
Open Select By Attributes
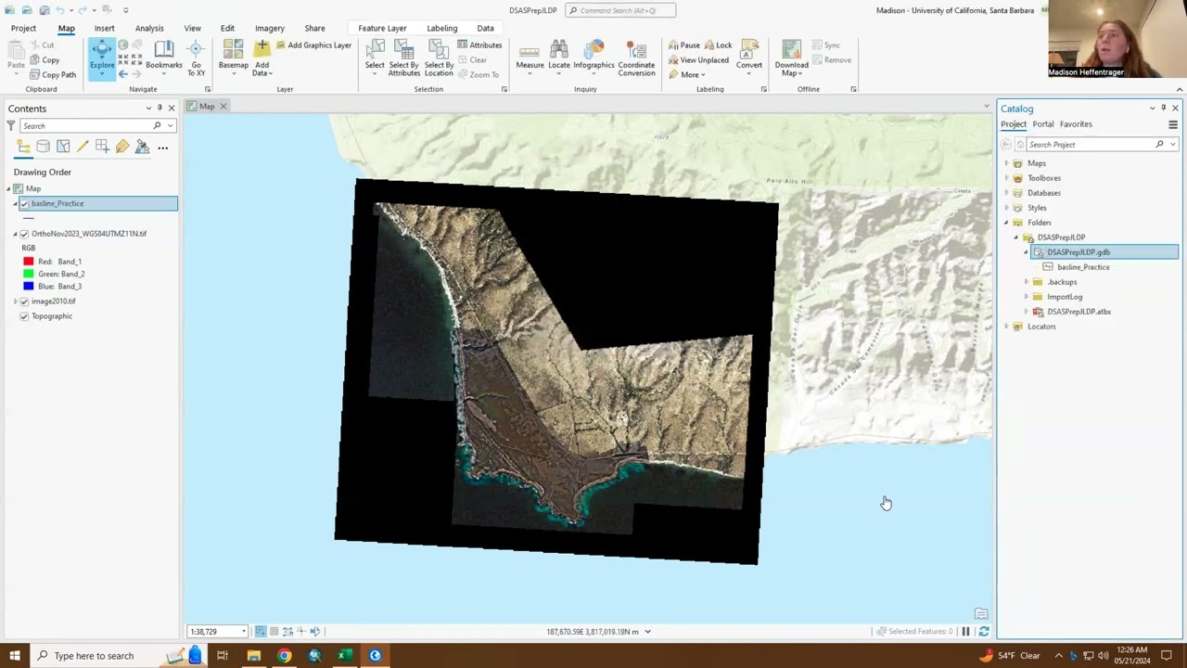coord(403,58)
